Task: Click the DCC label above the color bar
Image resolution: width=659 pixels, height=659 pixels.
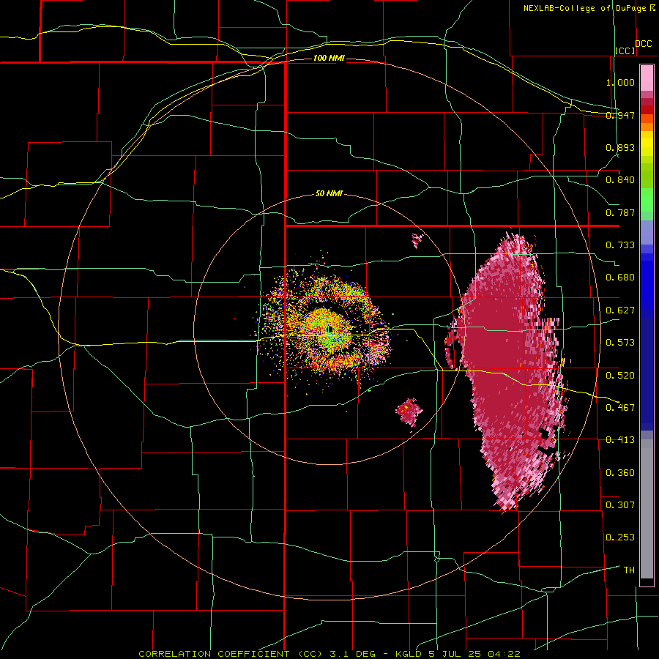Action: [644, 44]
